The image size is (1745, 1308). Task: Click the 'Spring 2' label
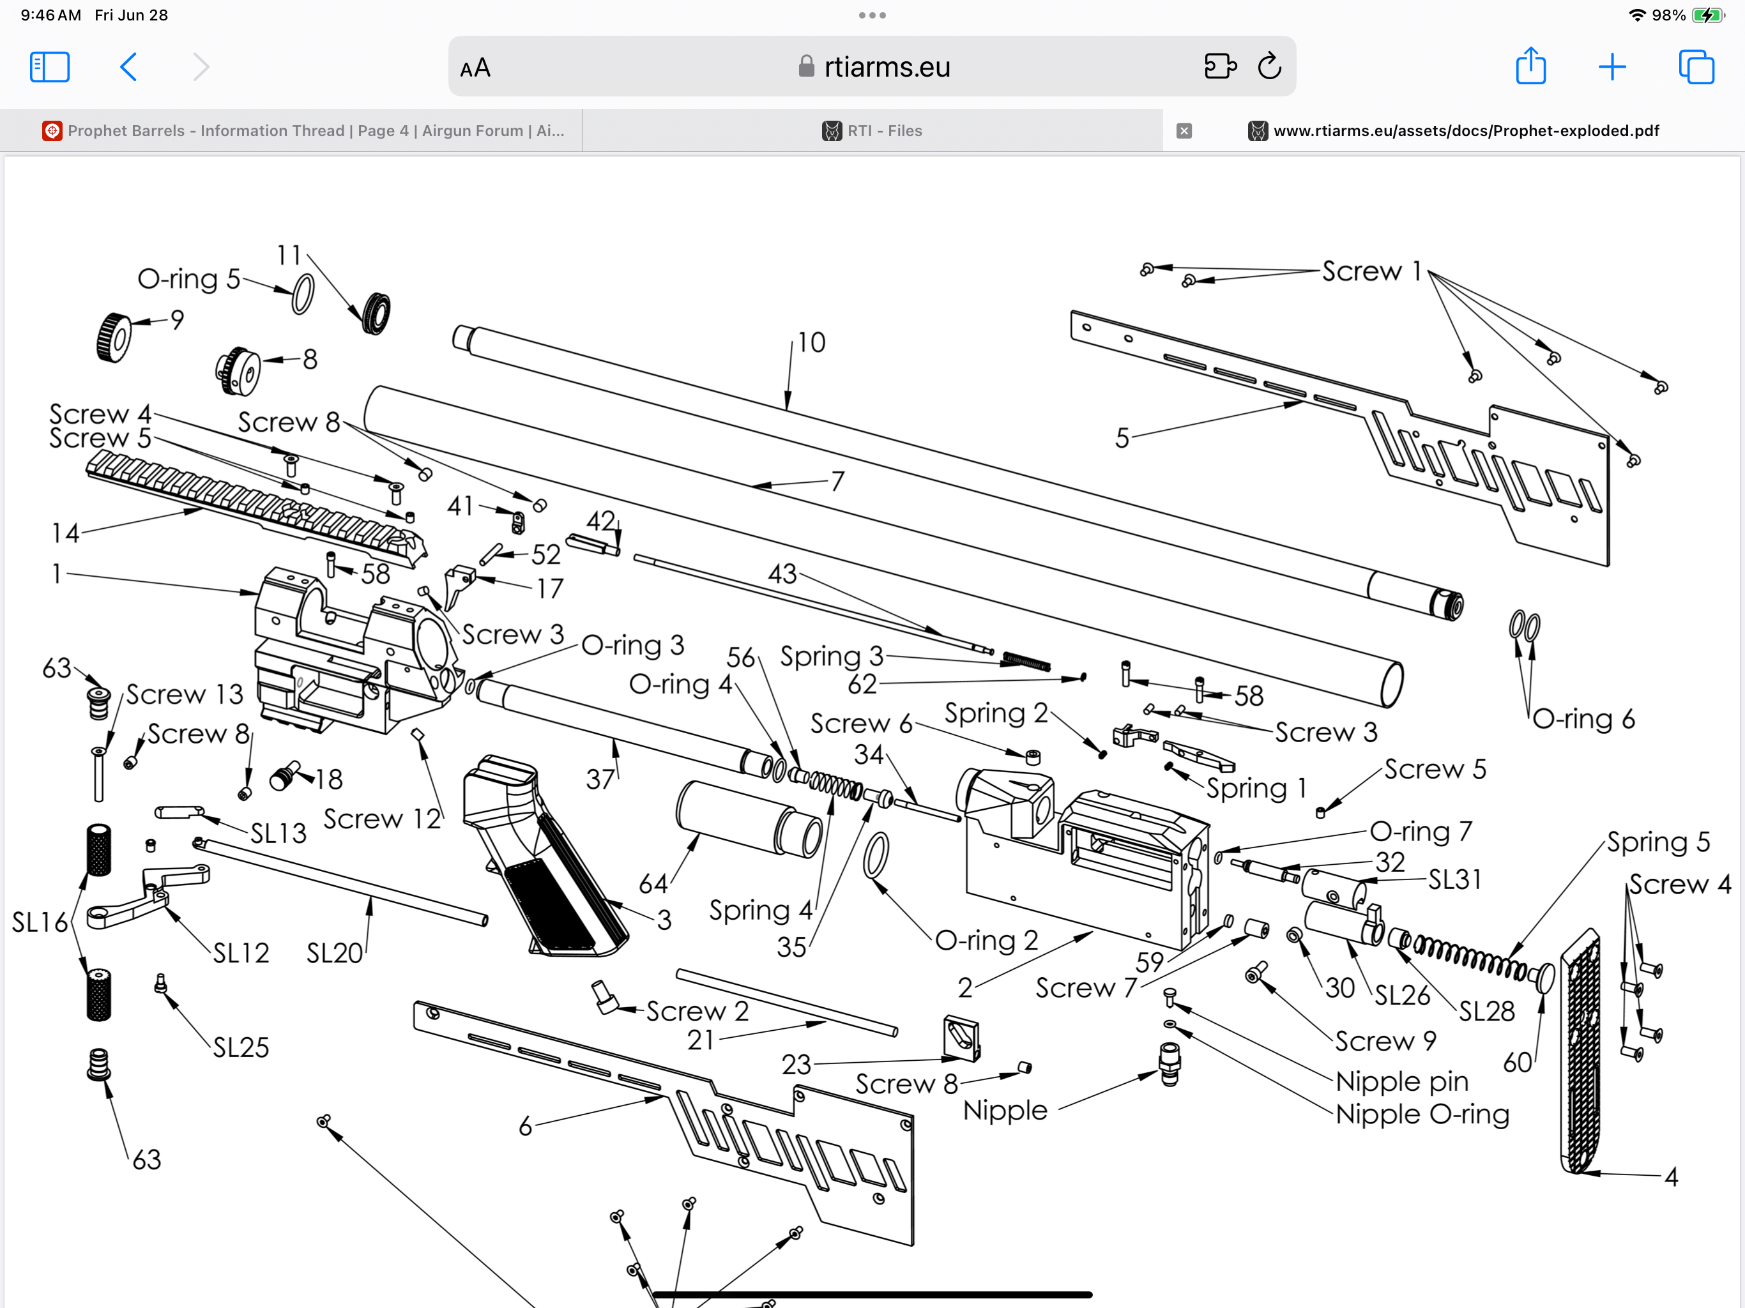click(996, 713)
